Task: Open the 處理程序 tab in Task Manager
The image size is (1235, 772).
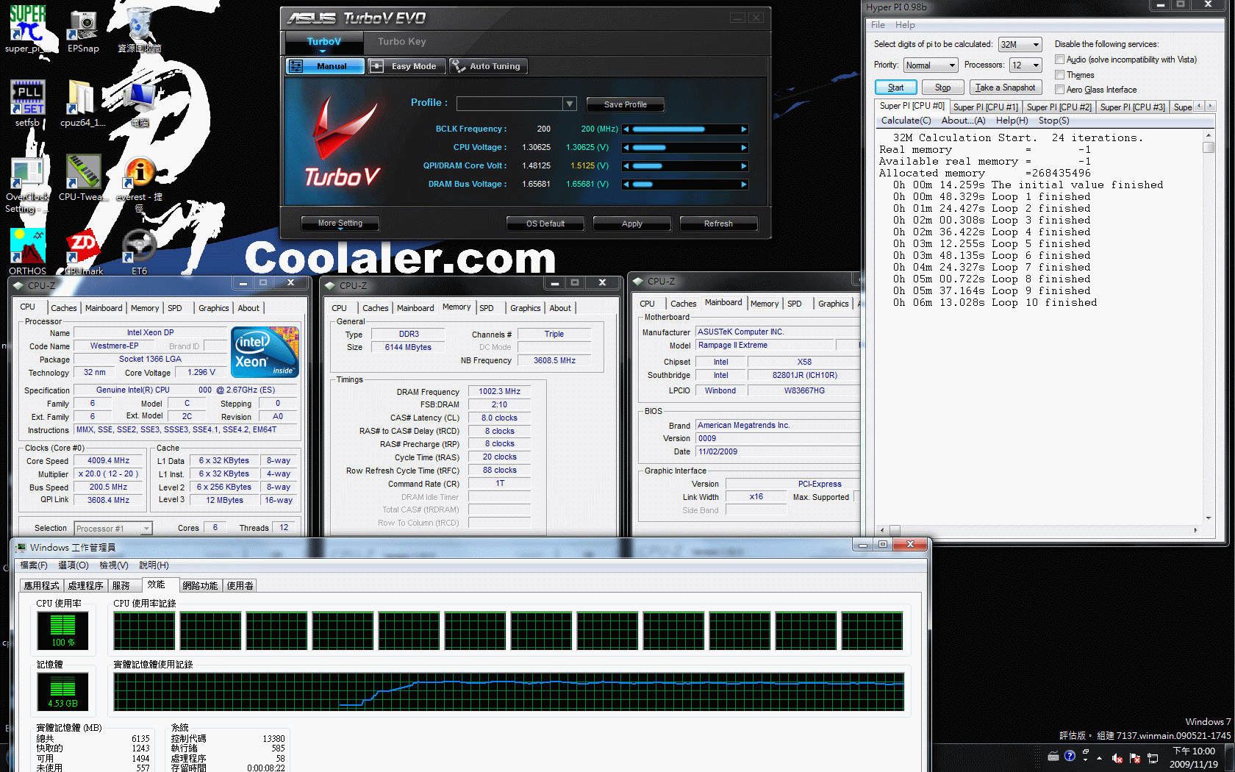Action: click(x=85, y=586)
